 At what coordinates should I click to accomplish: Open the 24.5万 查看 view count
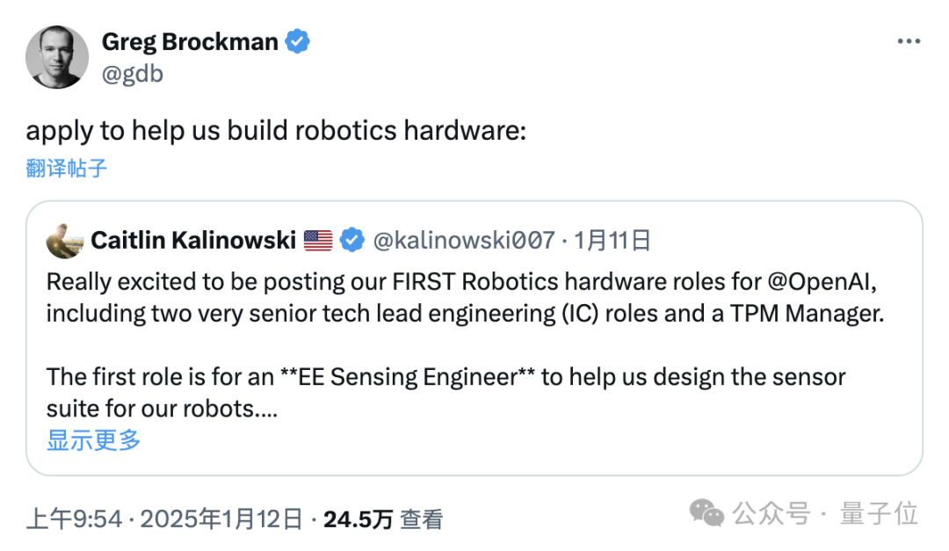[382, 519]
